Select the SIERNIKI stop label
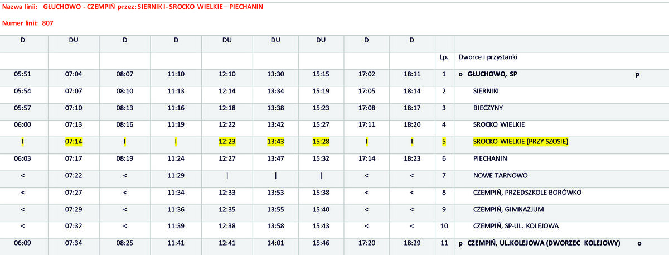The width and height of the screenshot is (669, 255). tap(486, 90)
